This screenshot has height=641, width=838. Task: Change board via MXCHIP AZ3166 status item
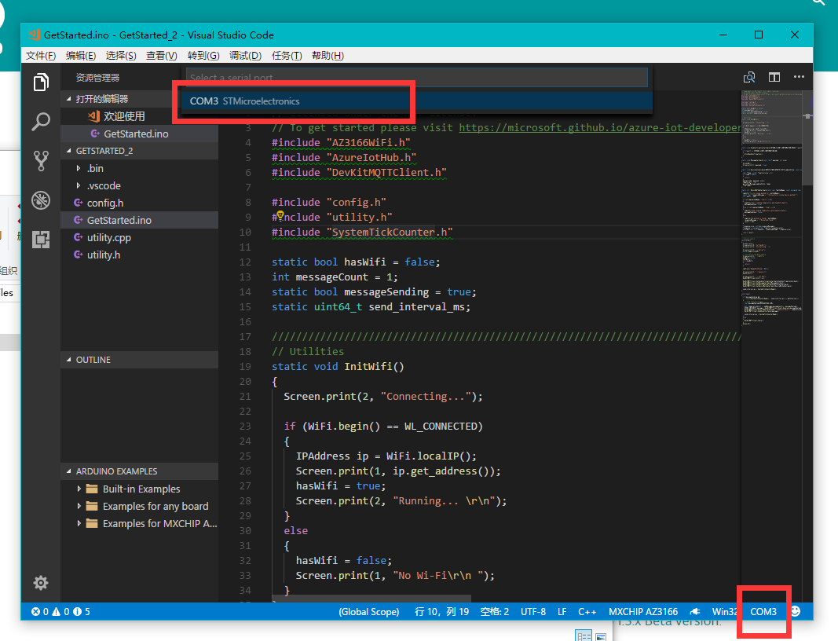pos(642,611)
